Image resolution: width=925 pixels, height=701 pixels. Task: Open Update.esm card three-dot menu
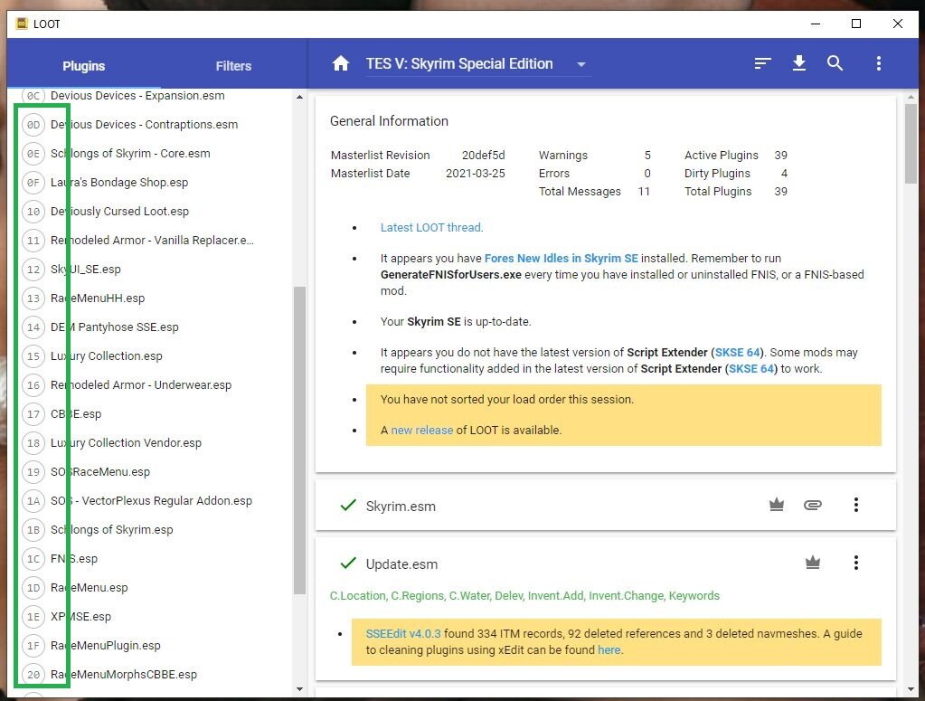pyautogui.click(x=856, y=563)
